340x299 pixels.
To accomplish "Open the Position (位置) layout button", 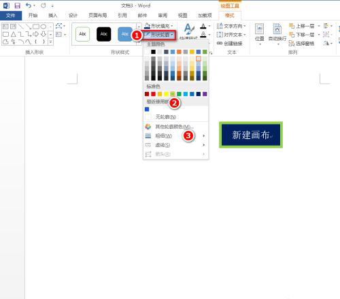I will pyautogui.click(x=260, y=34).
